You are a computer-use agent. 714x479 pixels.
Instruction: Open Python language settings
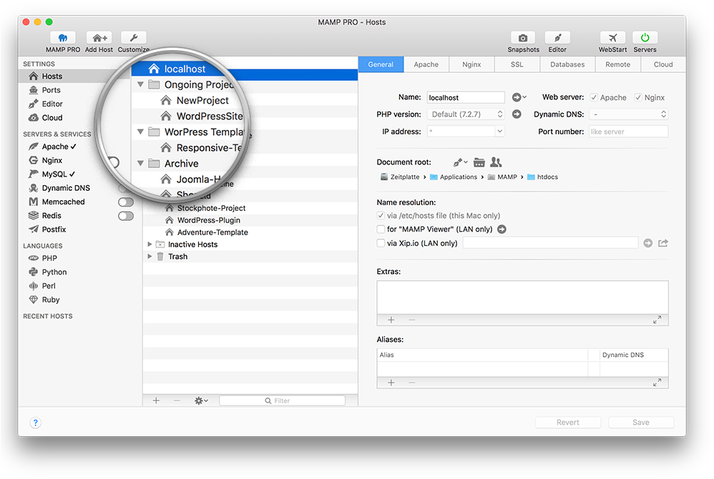tap(54, 272)
